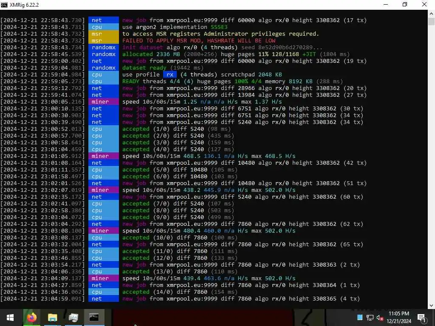Viewport: 435px width, 326px height.
Task: Click the job line with diff 28966
Action: [244, 88]
